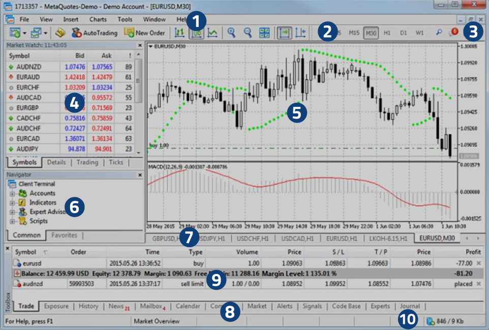Open the Insert menu
The height and width of the screenshot is (330, 489).
tap(71, 19)
